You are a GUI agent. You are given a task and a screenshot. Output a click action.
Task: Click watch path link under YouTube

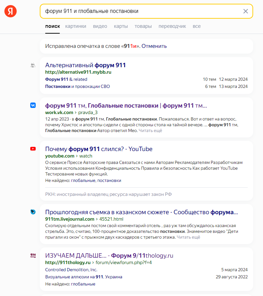(86, 156)
